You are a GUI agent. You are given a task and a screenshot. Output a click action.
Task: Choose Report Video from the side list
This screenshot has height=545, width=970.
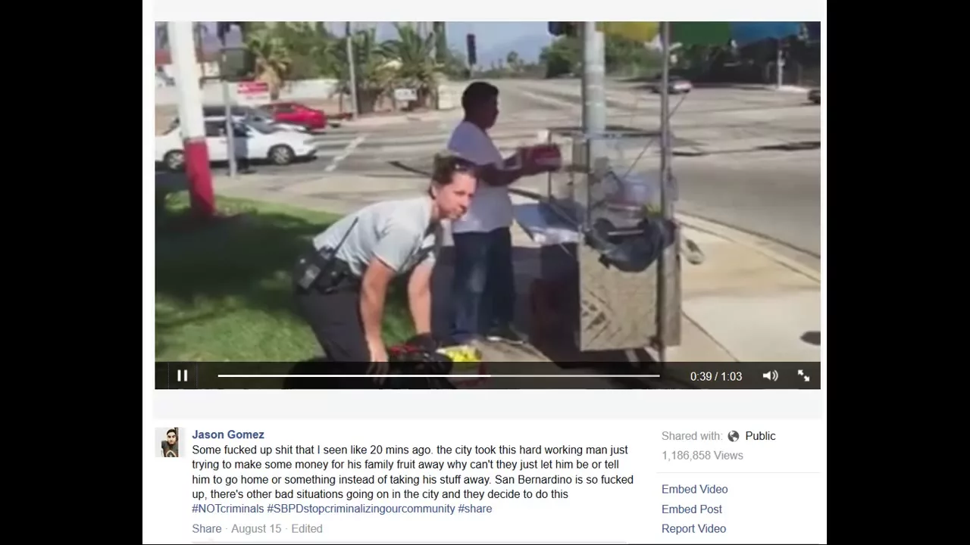[693, 528]
